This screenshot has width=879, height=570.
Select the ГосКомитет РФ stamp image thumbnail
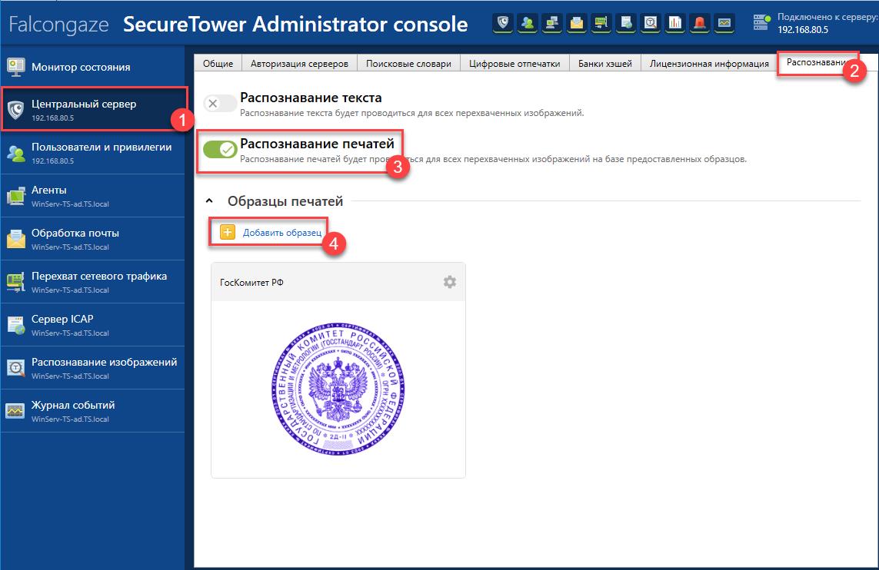(x=338, y=389)
